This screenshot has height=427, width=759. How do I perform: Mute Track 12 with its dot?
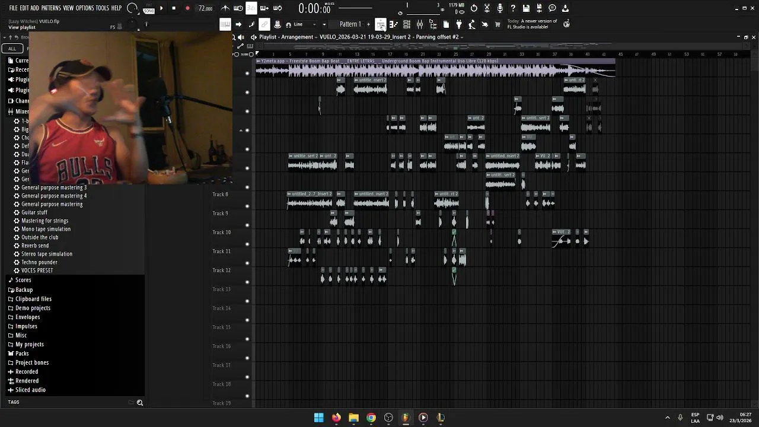coord(247,282)
